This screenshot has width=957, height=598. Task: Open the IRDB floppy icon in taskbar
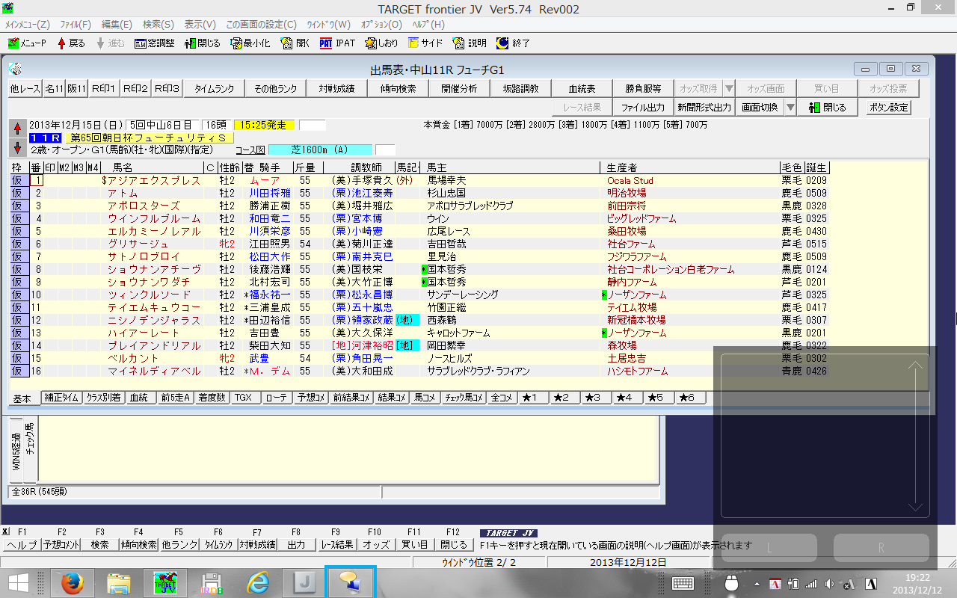212,583
